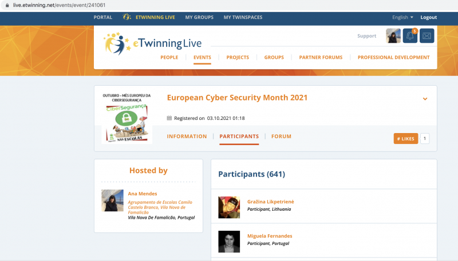Viewport: 458px width, 261px height.
Task: Switch to the Forum tab
Action: tap(281, 136)
